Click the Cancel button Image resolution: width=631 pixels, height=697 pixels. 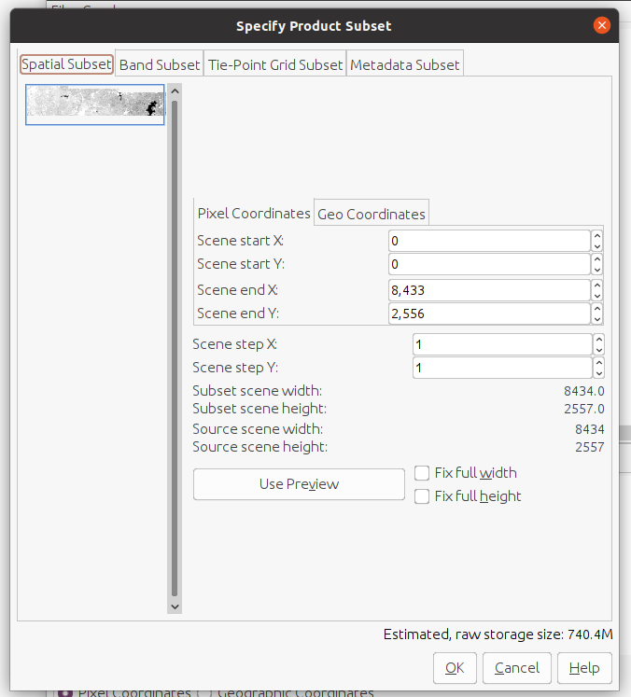517,668
